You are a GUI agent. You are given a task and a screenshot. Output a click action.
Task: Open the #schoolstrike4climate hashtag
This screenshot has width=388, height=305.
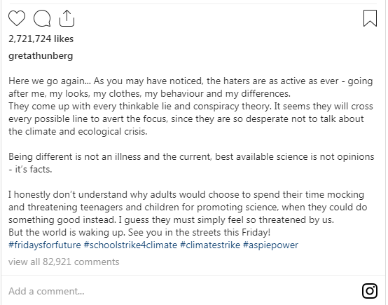130,245
